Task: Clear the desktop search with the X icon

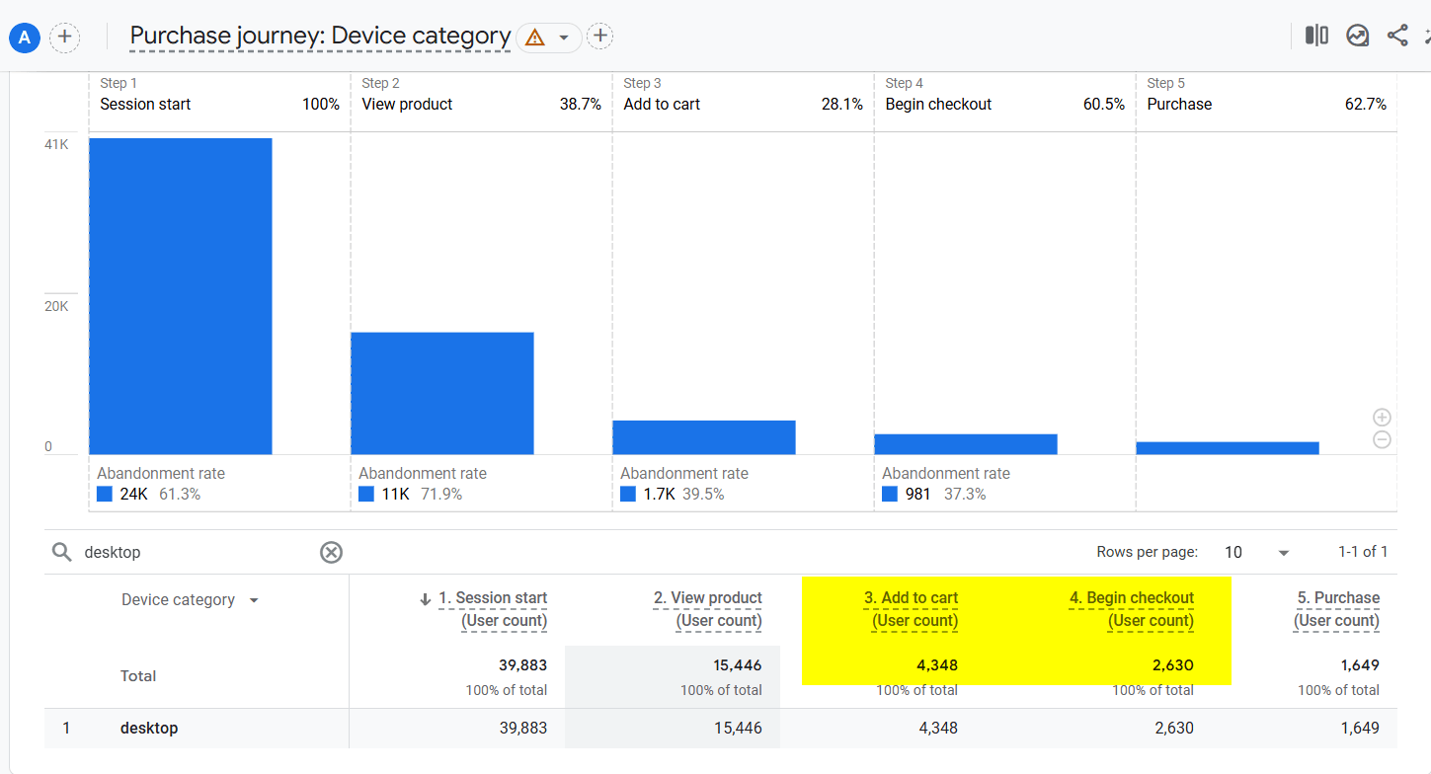Action: tap(331, 552)
